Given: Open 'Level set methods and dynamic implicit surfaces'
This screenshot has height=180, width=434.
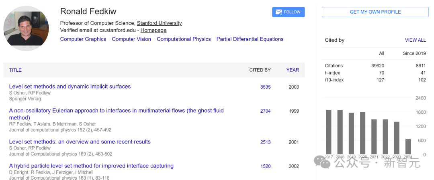Looking at the screenshot, I should tap(70, 87).
